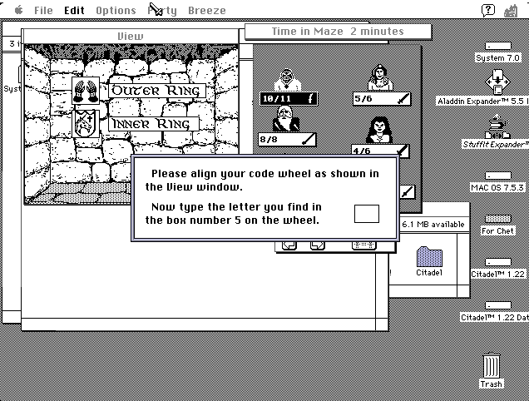Select the System 7.0 disk icon
Screen dimensions: 529x401
[x=498, y=46]
